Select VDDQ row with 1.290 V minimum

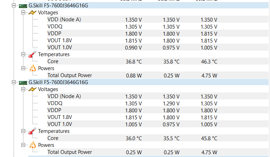point(158,103)
